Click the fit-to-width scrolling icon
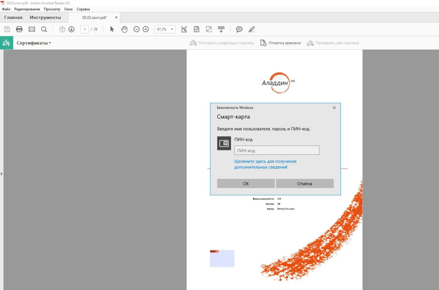 [184, 29]
